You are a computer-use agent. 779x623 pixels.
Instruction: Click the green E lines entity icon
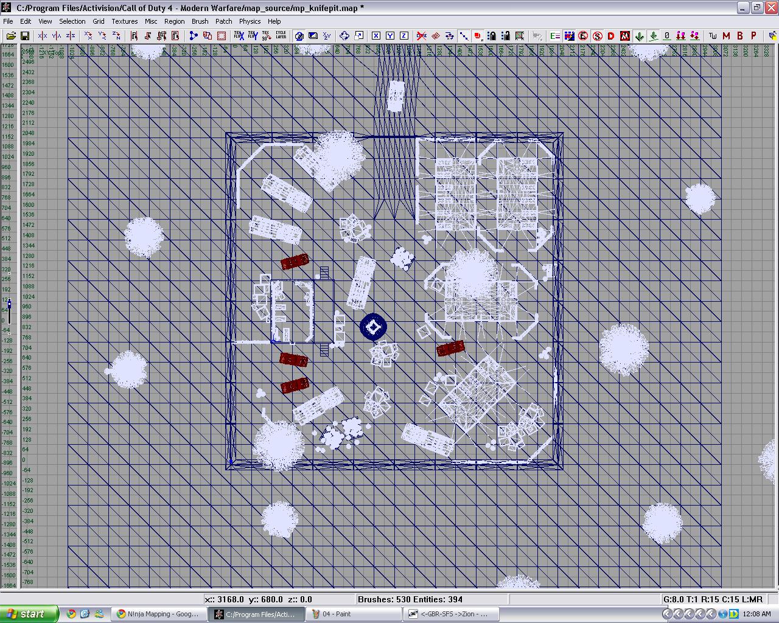tap(555, 36)
